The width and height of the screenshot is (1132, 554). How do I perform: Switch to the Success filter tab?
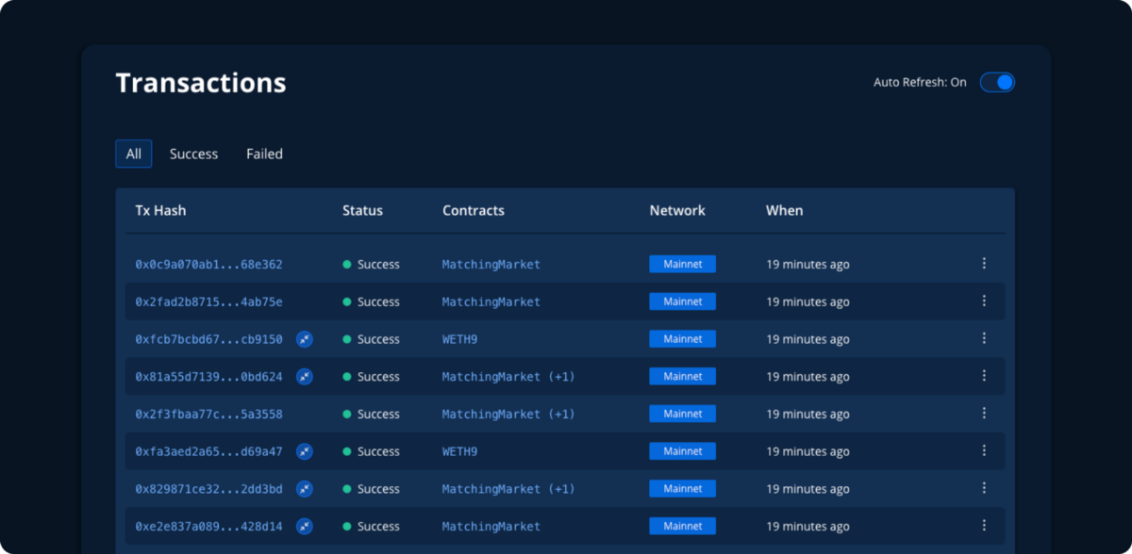pos(193,154)
